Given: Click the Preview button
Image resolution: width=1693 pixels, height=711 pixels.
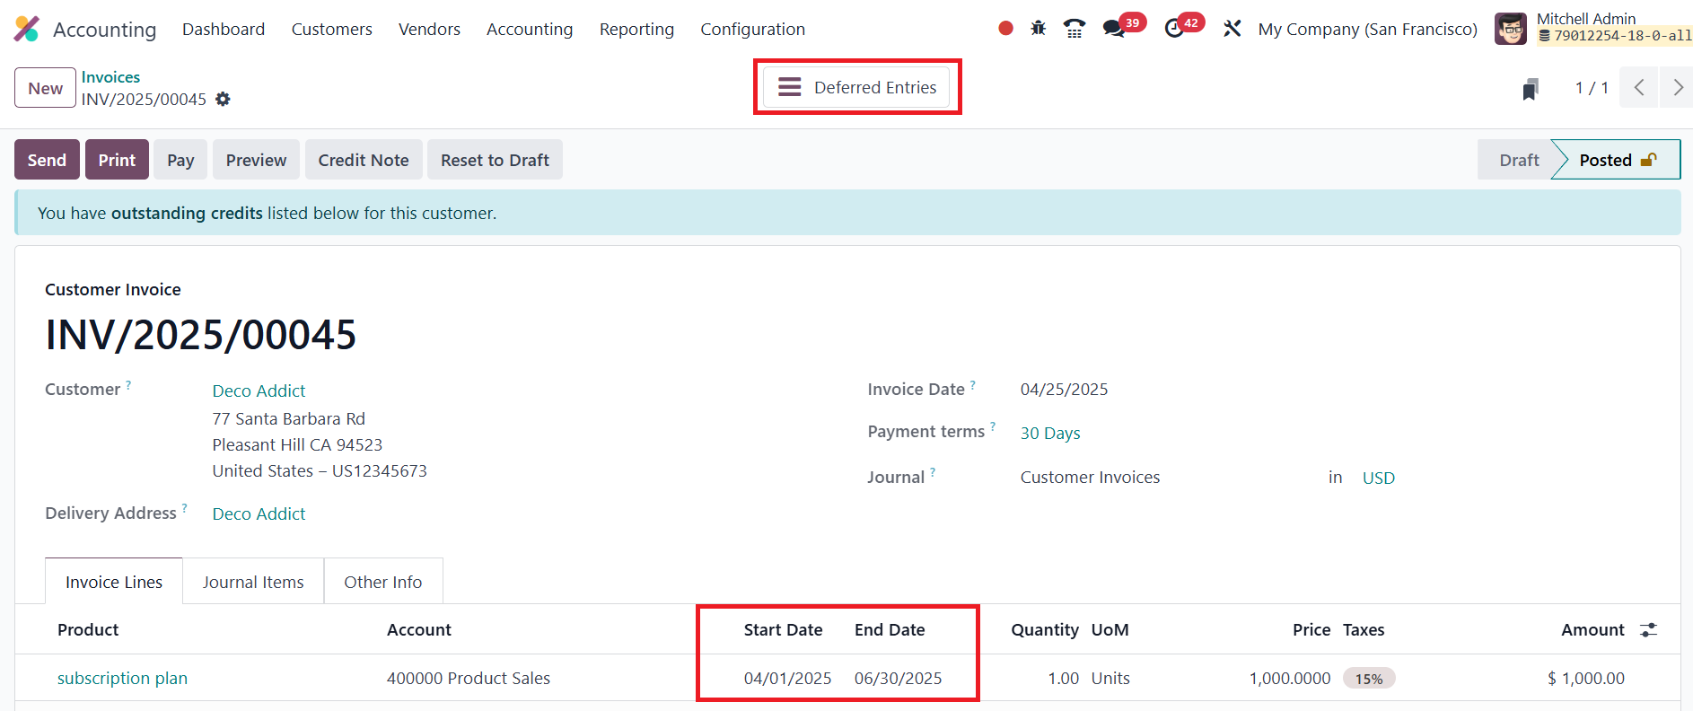Looking at the screenshot, I should pos(256,160).
